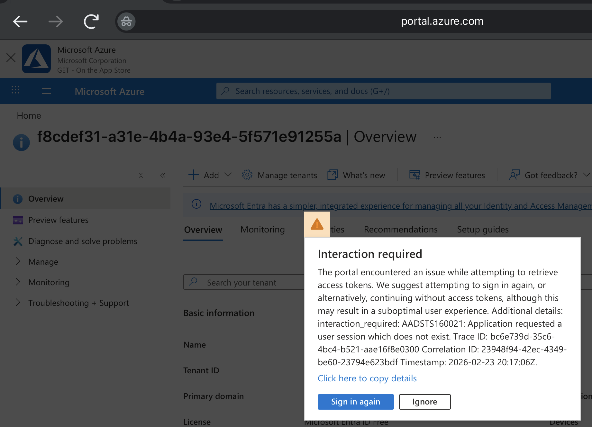Viewport: 592px width, 427px height.
Task: Focus the Search resources, services, and docs box
Action: tap(383, 91)
